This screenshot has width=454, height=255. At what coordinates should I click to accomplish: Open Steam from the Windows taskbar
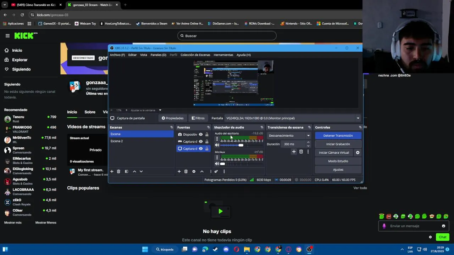pyautogui.click(x=215, y=249)
